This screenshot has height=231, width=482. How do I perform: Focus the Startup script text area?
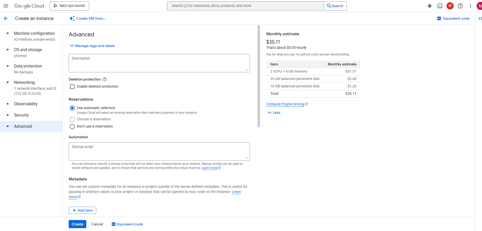[x=159, y=152]
